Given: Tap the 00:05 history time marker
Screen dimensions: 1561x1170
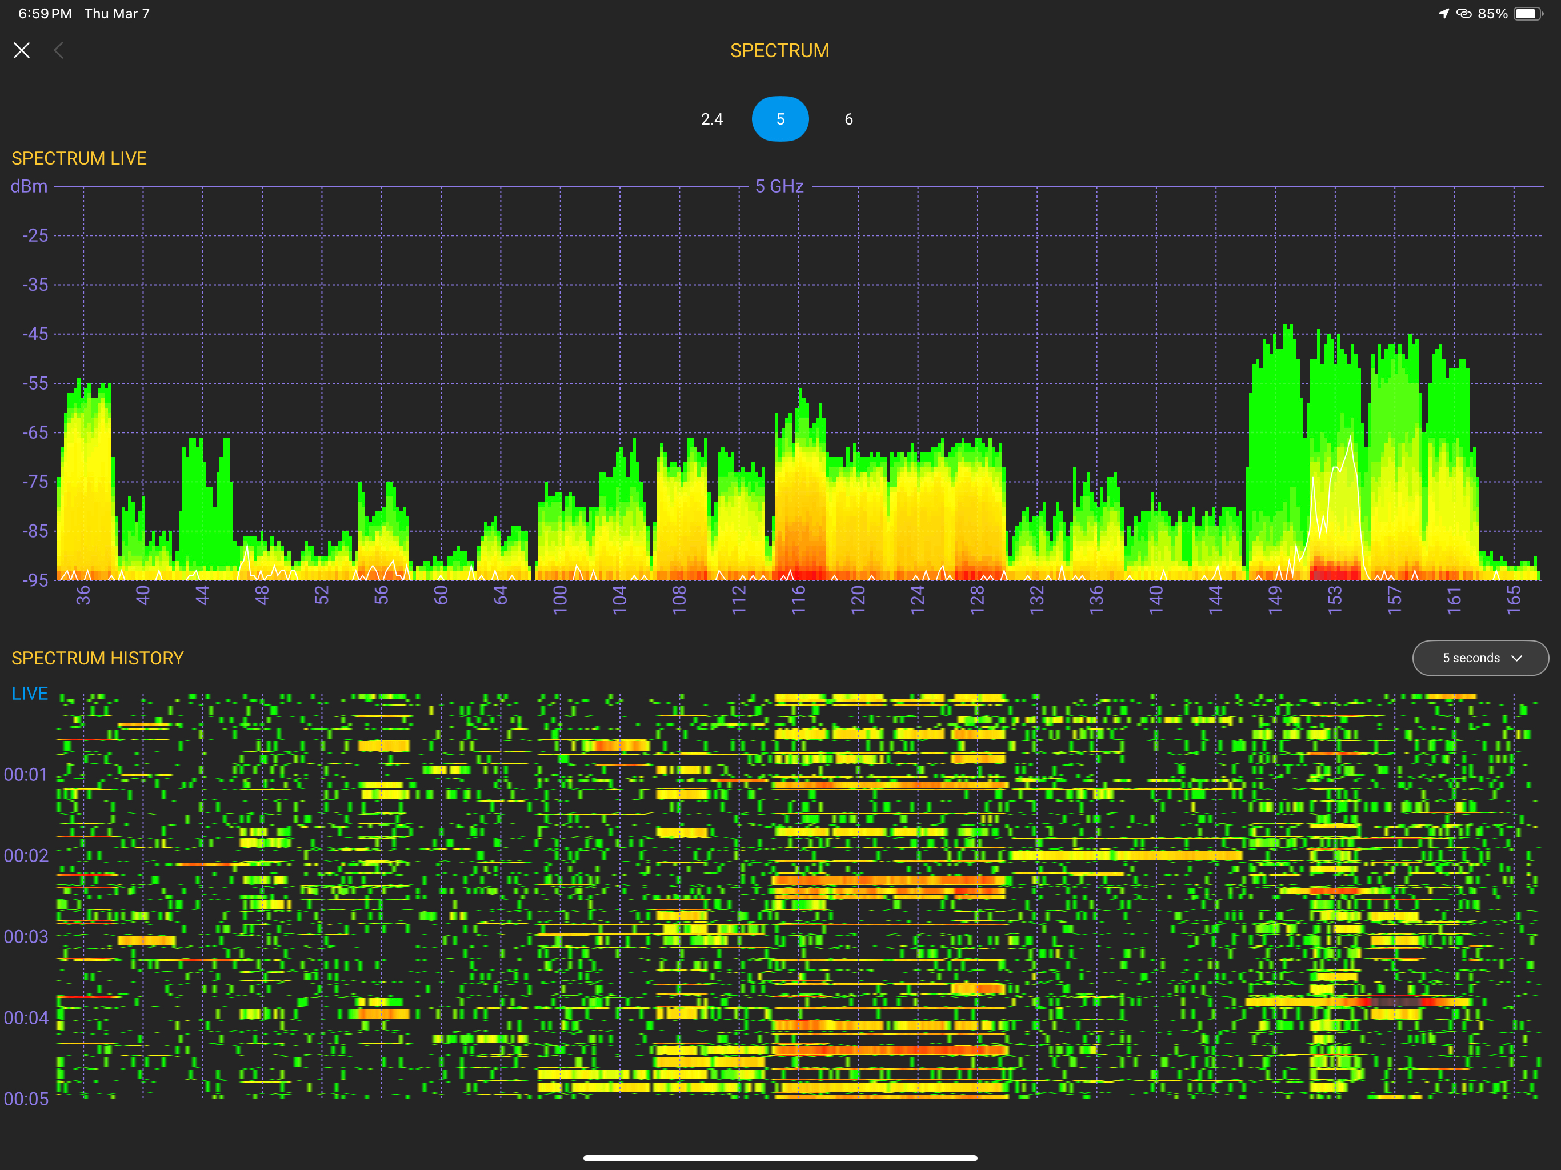Looking at the screenshot, I should pyautogui.click(x=26, y=1099).
